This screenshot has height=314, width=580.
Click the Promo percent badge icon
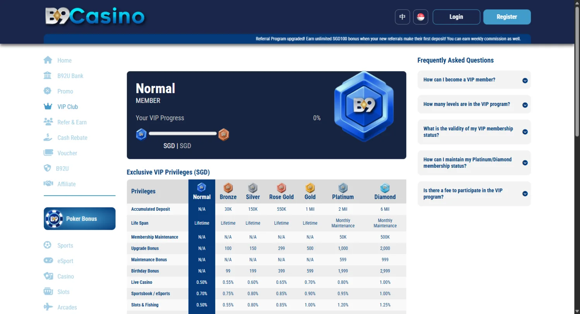47,91
